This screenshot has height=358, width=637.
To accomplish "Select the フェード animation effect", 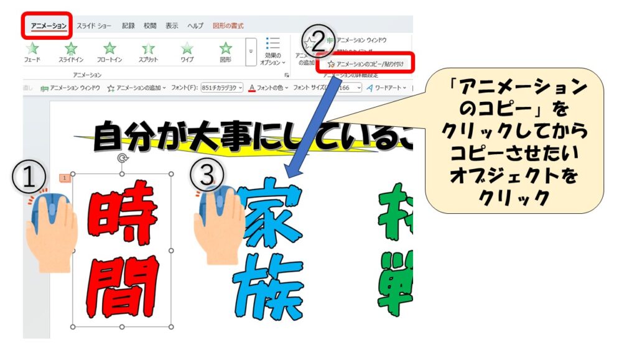I will pos(33,52).
